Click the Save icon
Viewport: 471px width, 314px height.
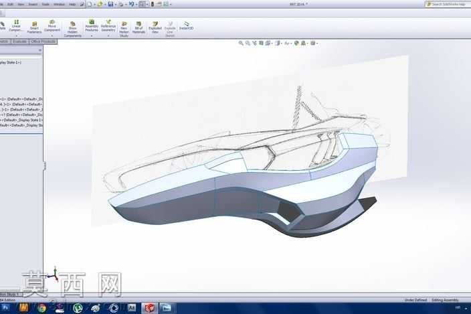click(x=110, y=4)
